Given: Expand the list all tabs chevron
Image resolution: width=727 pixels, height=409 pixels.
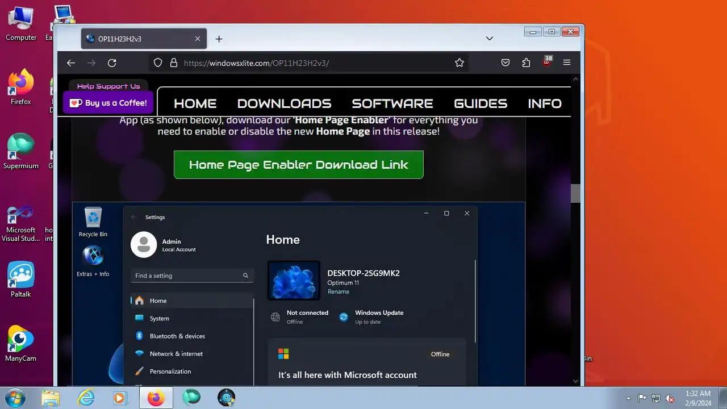Looking at the screenshot, I should [x=490, y=39].
